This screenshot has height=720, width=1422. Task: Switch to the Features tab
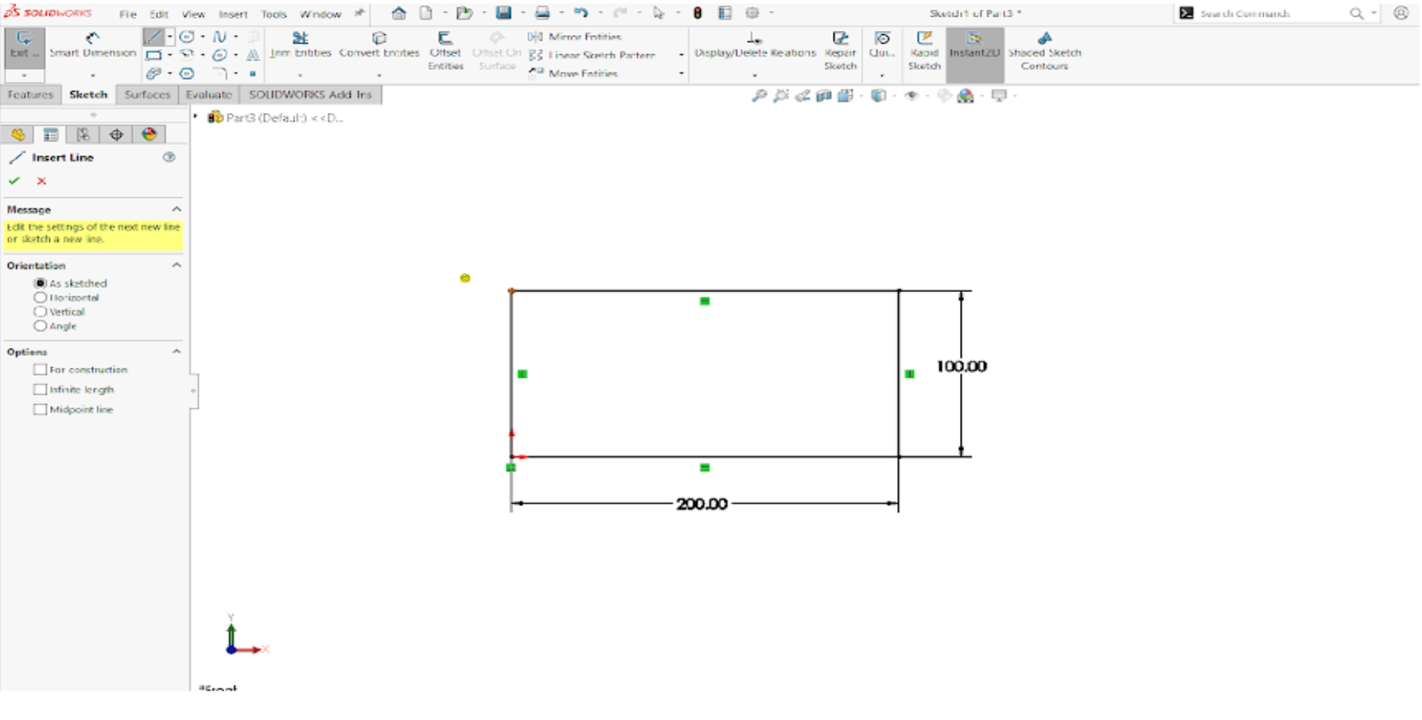[x=30, y=95]
